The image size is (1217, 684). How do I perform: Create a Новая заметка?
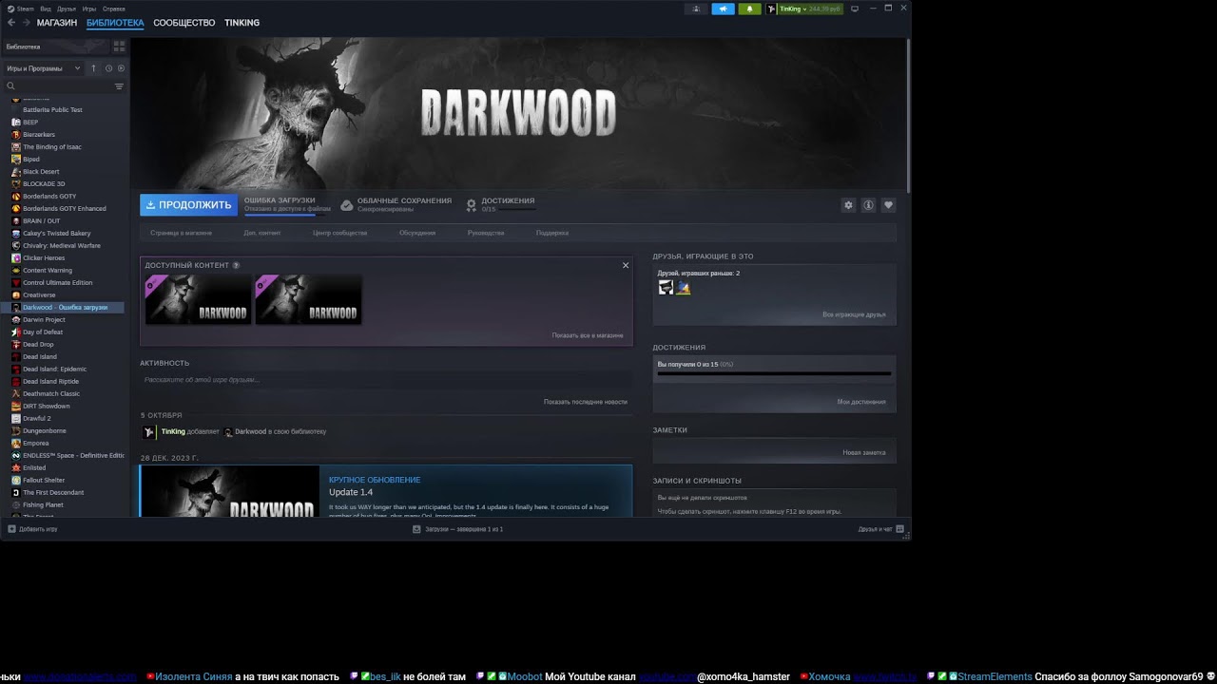tap(864, 452)
